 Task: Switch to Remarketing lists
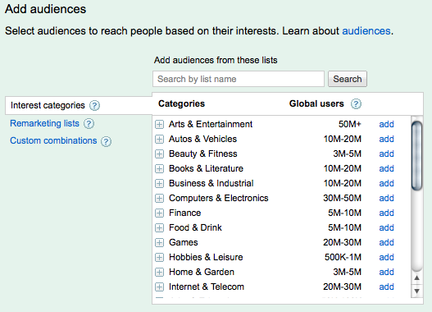44,123
